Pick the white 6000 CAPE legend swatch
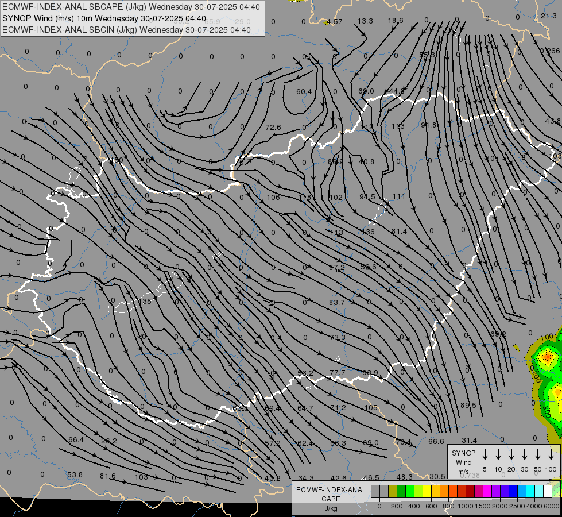562x517 pixels. [548, 492]
